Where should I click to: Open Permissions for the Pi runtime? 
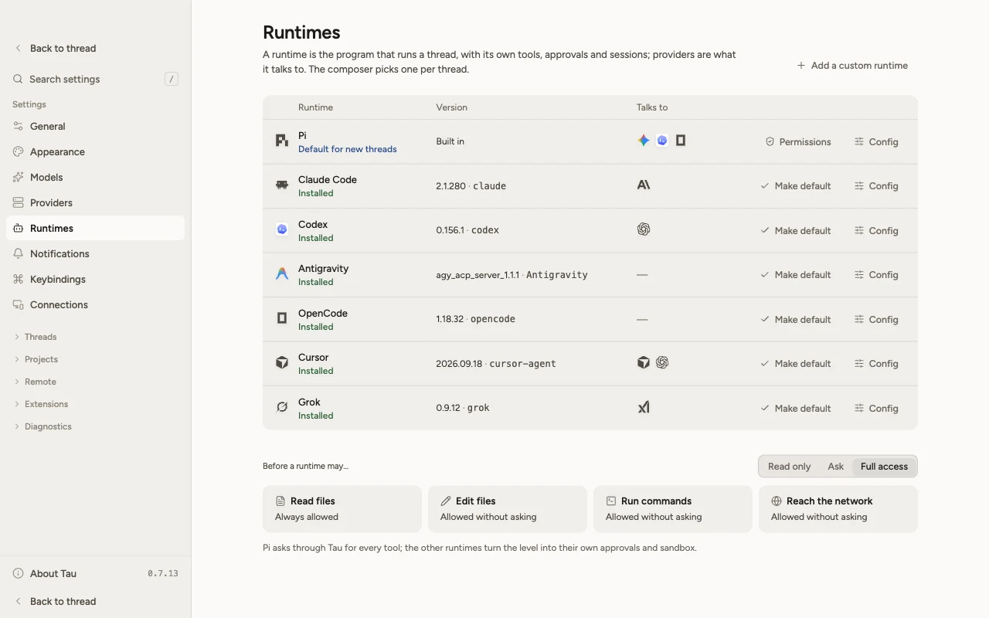coord(798,142)
